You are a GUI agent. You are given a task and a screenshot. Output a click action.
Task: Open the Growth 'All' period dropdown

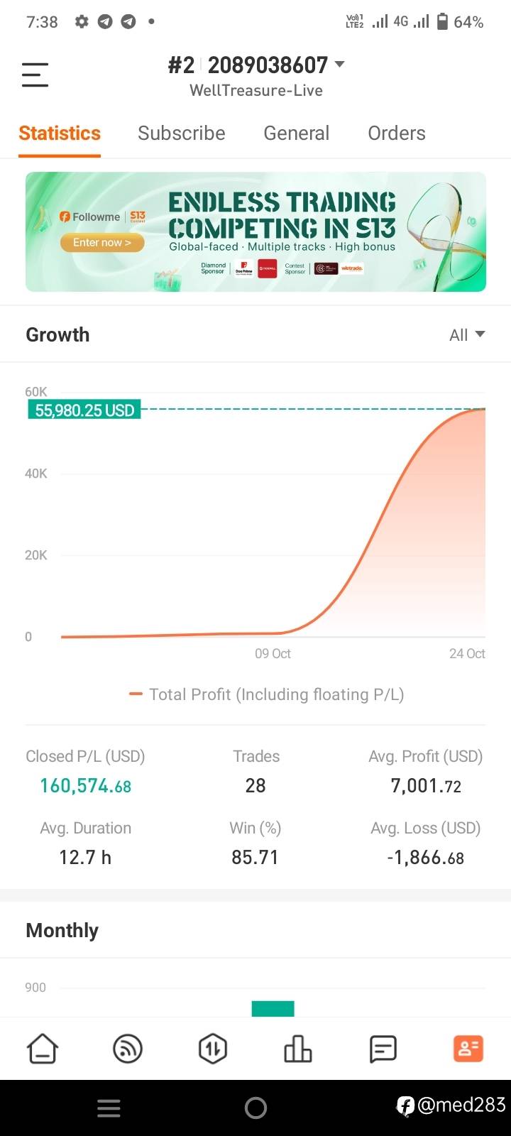(x=466, y=335)
